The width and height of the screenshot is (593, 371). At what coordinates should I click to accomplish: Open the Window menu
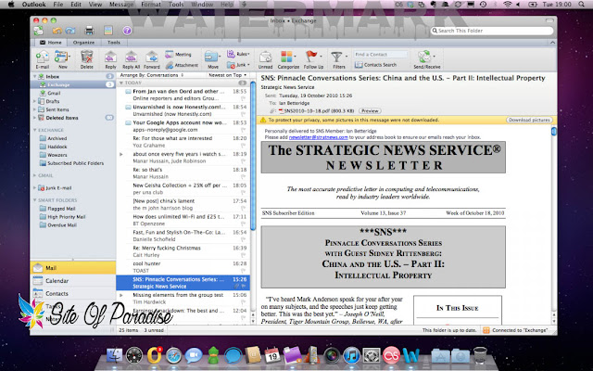point(202,4)
